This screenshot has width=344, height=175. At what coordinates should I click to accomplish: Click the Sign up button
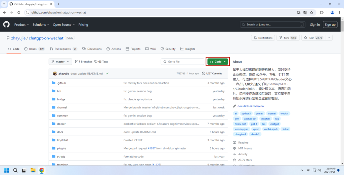(x=330, y=25)
